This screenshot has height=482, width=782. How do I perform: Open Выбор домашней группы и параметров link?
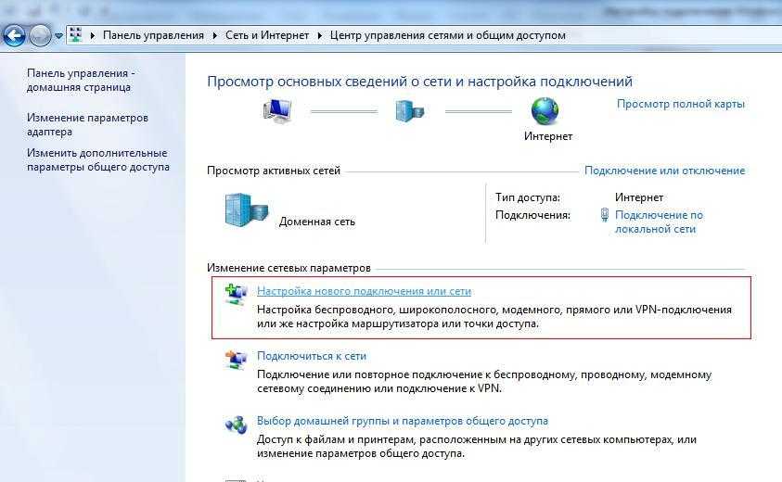click(x=403, y=421)
